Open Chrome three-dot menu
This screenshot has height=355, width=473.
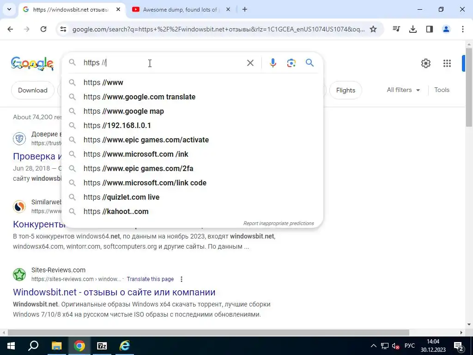coord(462,29)
